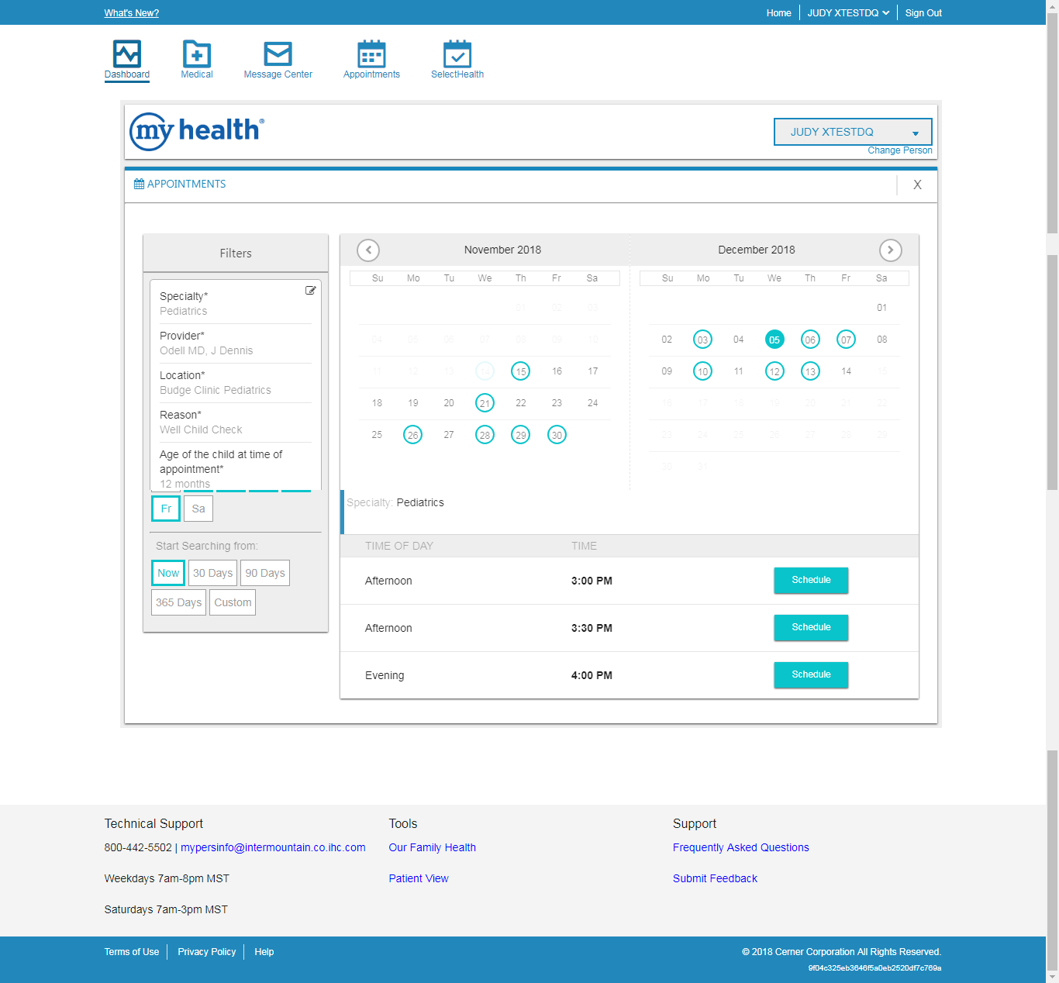This screenshot has height=983, width=1059.
Task: Choose Custom search start option
Action: 233,602
